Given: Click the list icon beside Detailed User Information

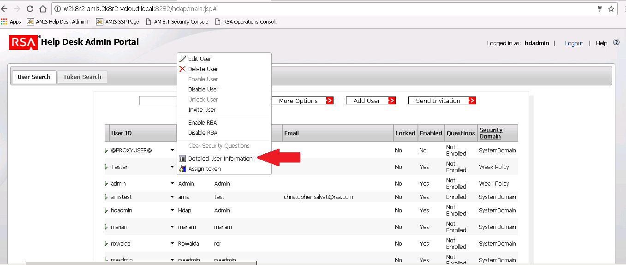Looking at the screenshot, I should [x=183, y=158].
